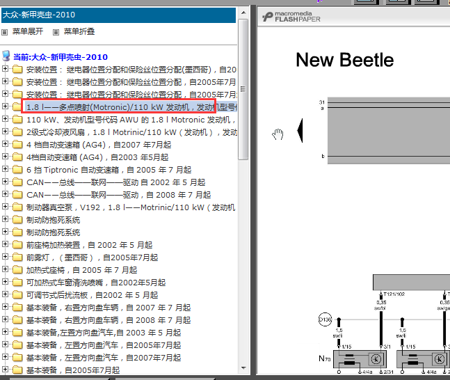Viewport: 450px width, 380px height.
Task: Click folder icon of 基本装备,左置方向盘汽车 2003 row
Action: point(17,332)
